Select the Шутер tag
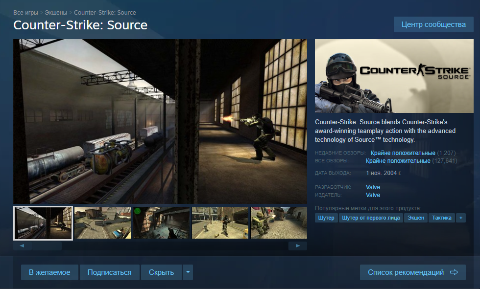Screen dimensions: 480x289 (326, 218)
